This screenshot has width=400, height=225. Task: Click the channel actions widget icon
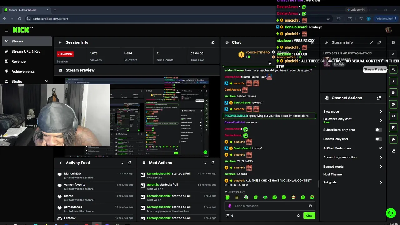(x=393, y=127)
